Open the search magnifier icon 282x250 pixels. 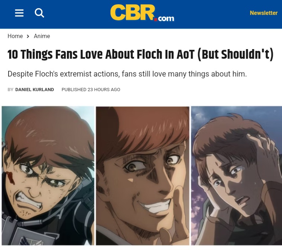pyautogui.click(x=40, y=13)
